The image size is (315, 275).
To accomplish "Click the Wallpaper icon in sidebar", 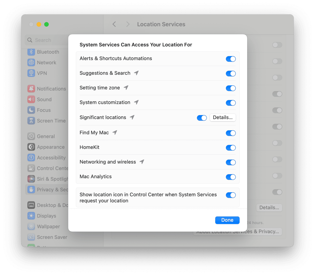I will (31, 226).
